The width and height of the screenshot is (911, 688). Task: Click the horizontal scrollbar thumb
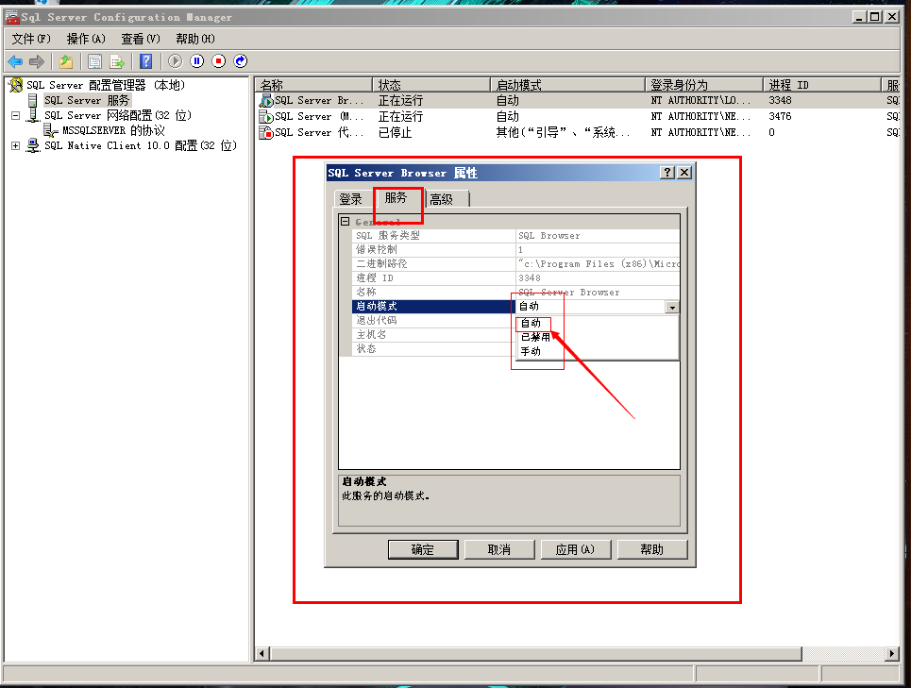point(535,654)
